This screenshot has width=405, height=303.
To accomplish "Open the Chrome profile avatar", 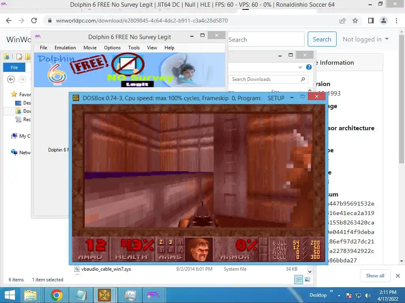I will tap(384, 21).
